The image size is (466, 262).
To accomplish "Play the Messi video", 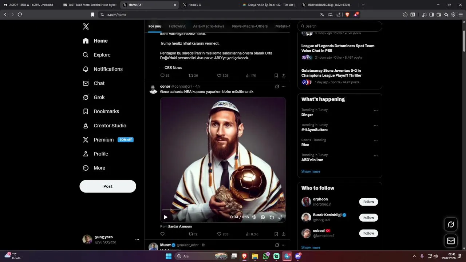I will tap(166, 217).
